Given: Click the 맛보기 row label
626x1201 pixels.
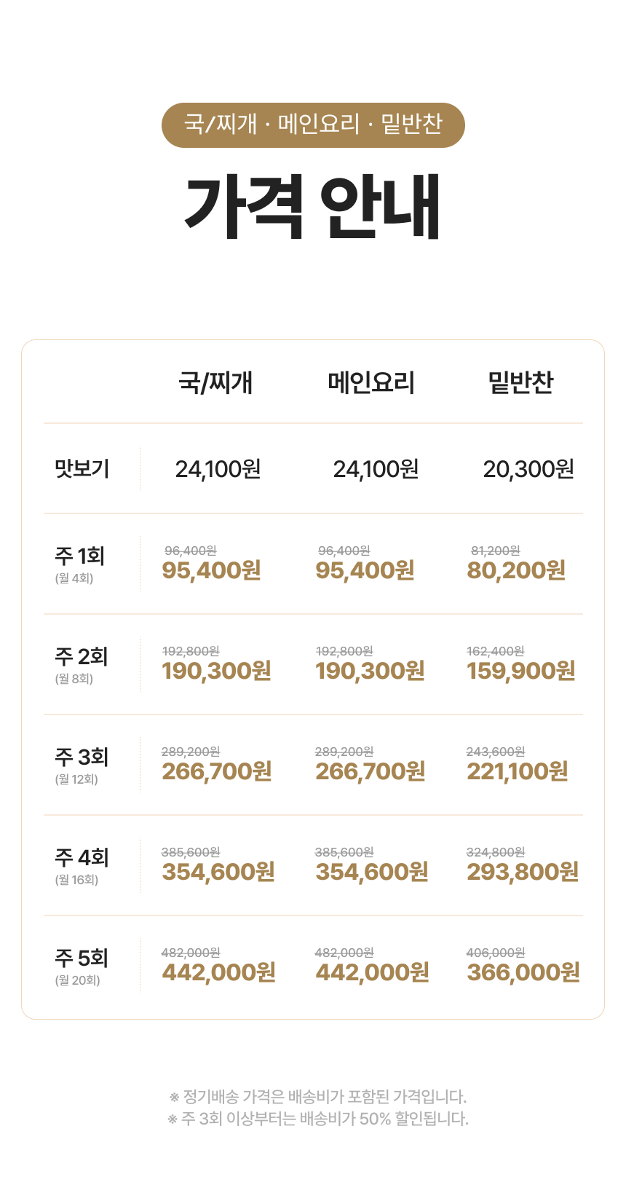Looking at the screenshot, I should coord(82,468).
